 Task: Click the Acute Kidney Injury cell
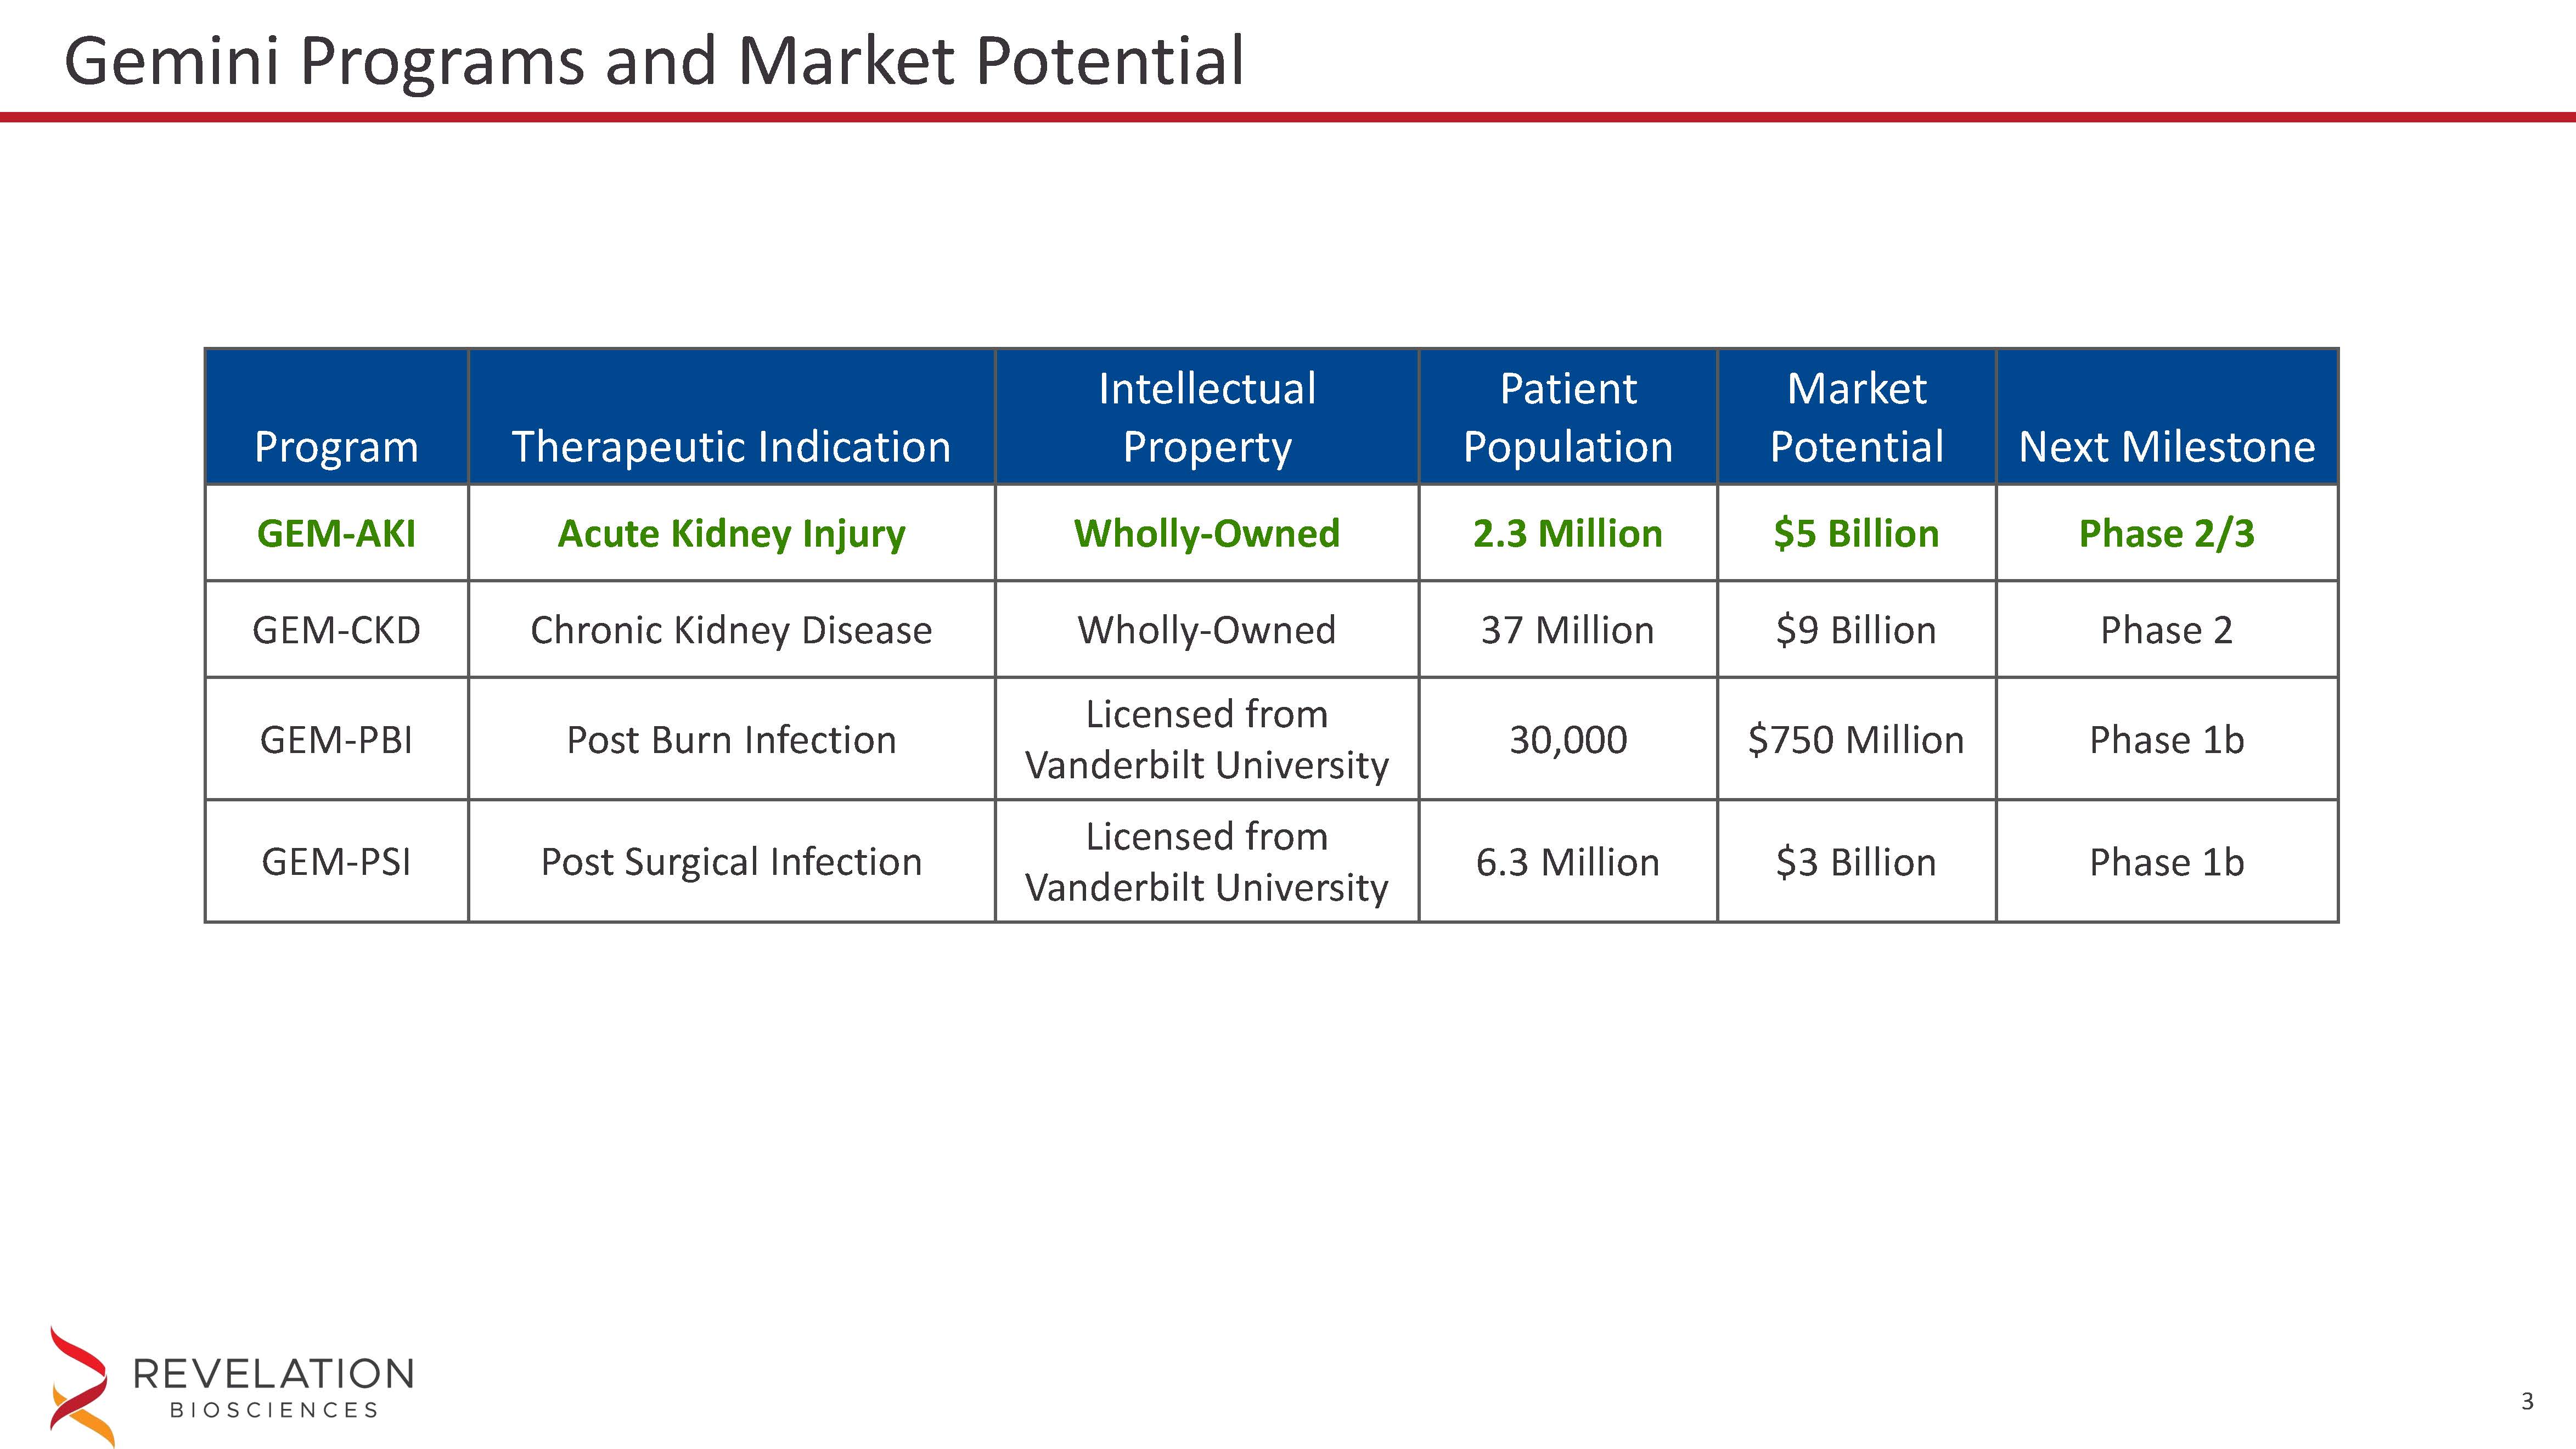tap(731, 533)
